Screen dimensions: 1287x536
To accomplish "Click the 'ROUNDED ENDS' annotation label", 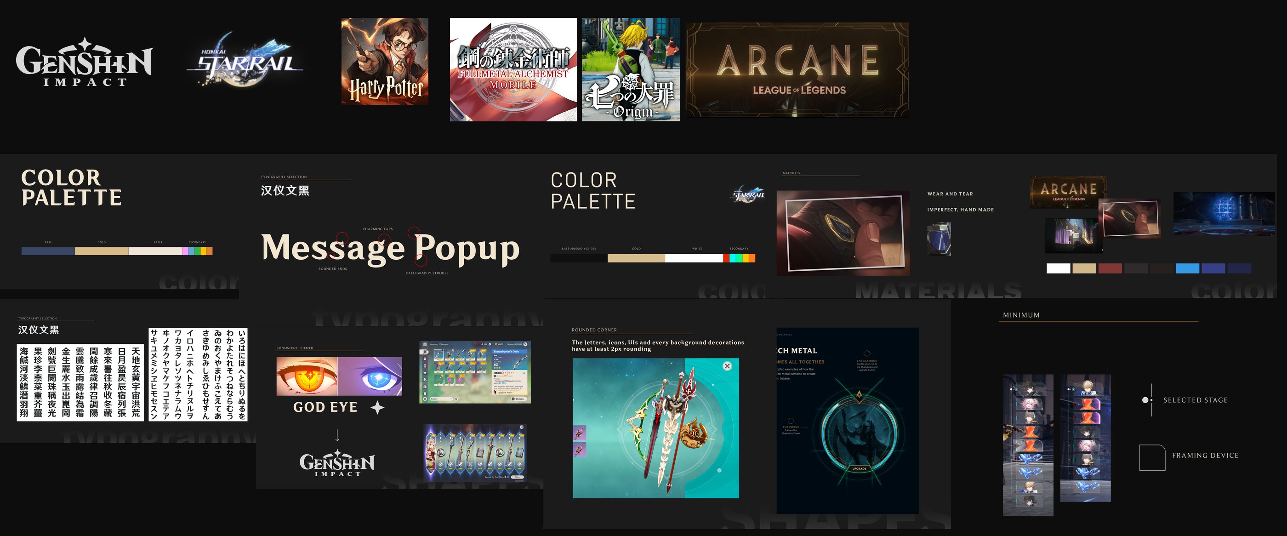I will coord(333,269).
